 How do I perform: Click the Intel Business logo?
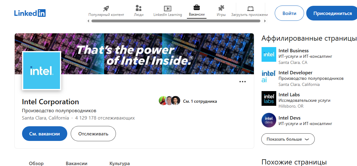click(269, 54)
